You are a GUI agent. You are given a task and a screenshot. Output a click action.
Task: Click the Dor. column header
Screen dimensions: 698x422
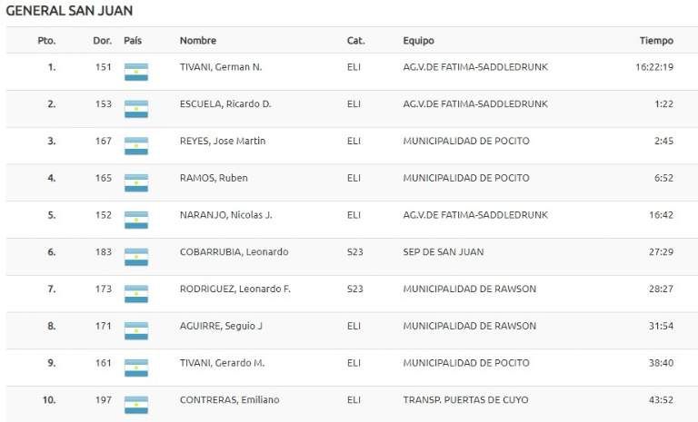(102, 41)
